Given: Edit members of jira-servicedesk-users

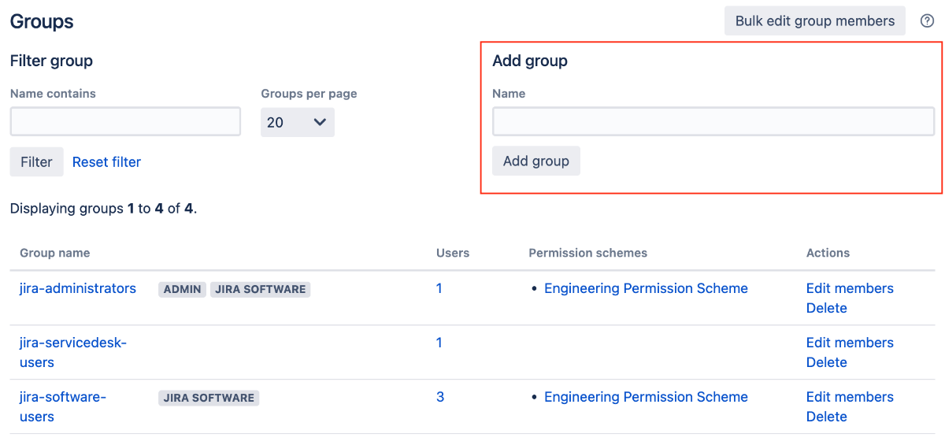Looking at the screenshot, I should (850, 343).
